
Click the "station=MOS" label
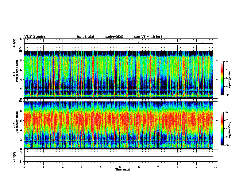114,37
